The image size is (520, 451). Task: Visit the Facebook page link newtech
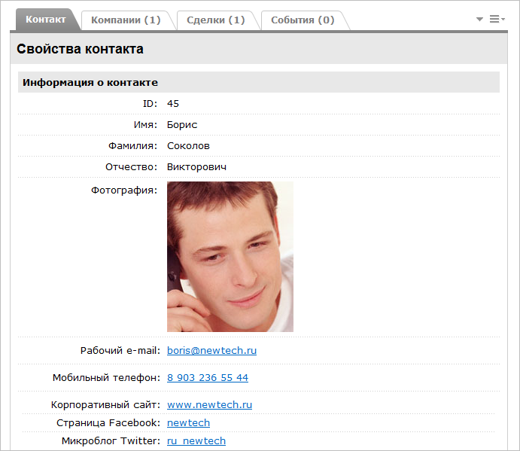188,422
